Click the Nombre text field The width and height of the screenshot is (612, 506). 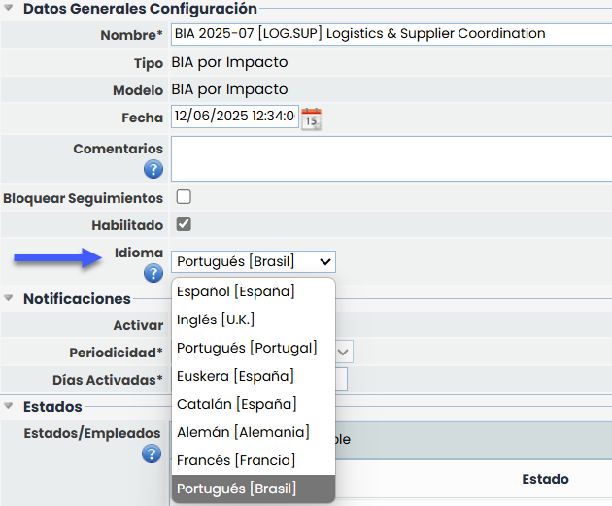tap(391, 34)
